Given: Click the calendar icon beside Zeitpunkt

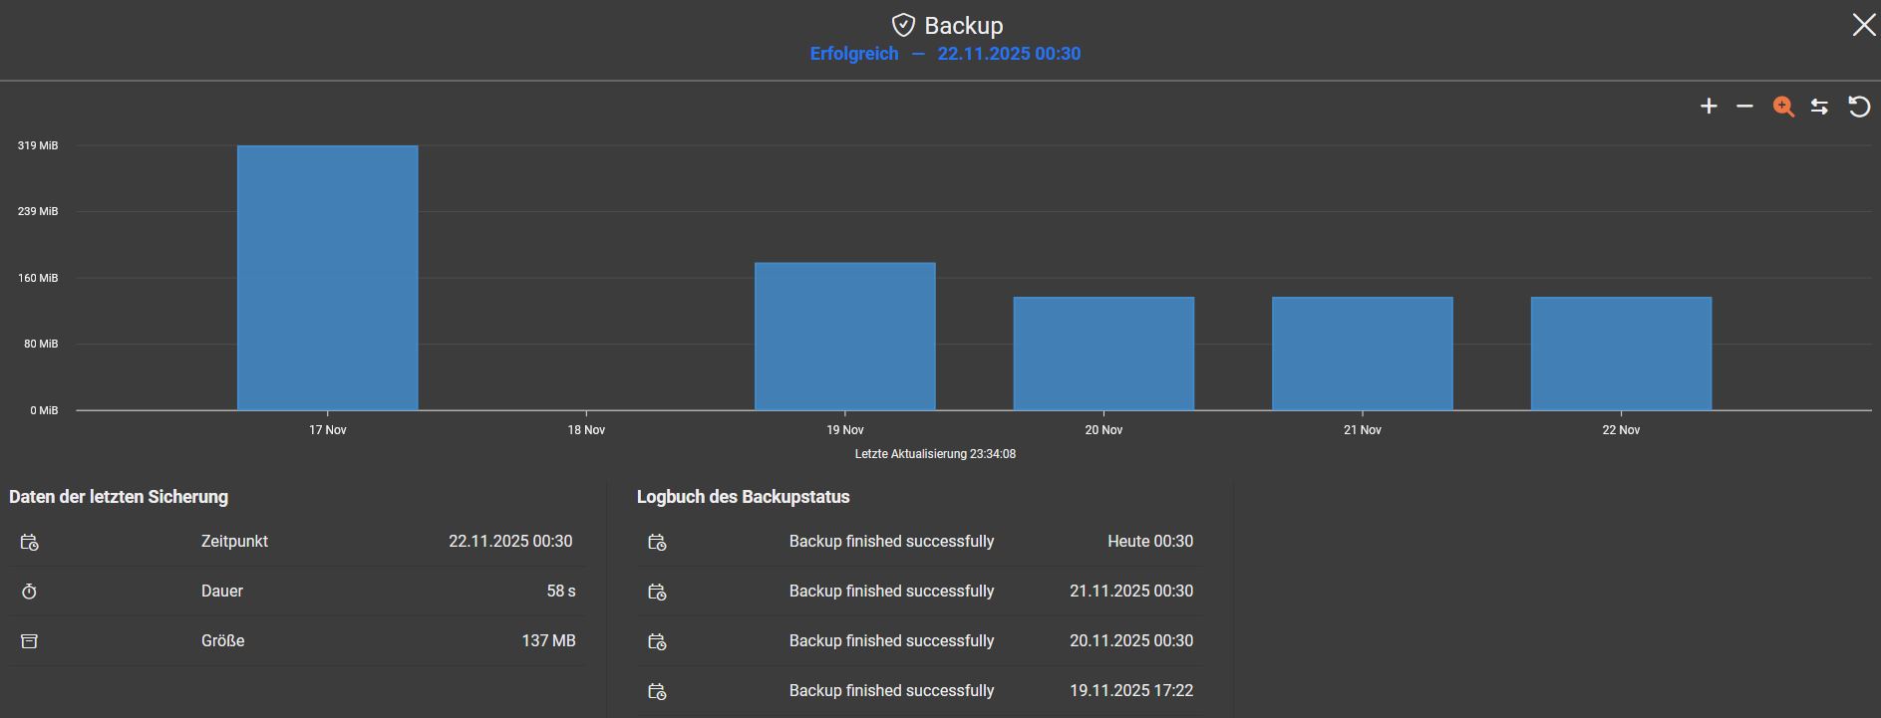Looking at the screenshot, I should 30,543.
